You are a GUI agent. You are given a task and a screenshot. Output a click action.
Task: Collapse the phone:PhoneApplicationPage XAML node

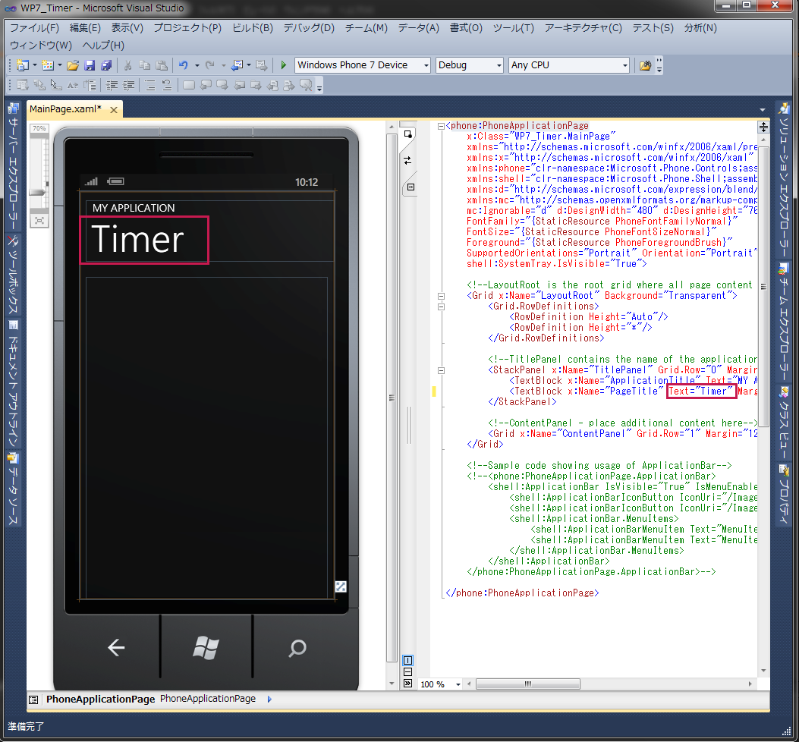441,126
